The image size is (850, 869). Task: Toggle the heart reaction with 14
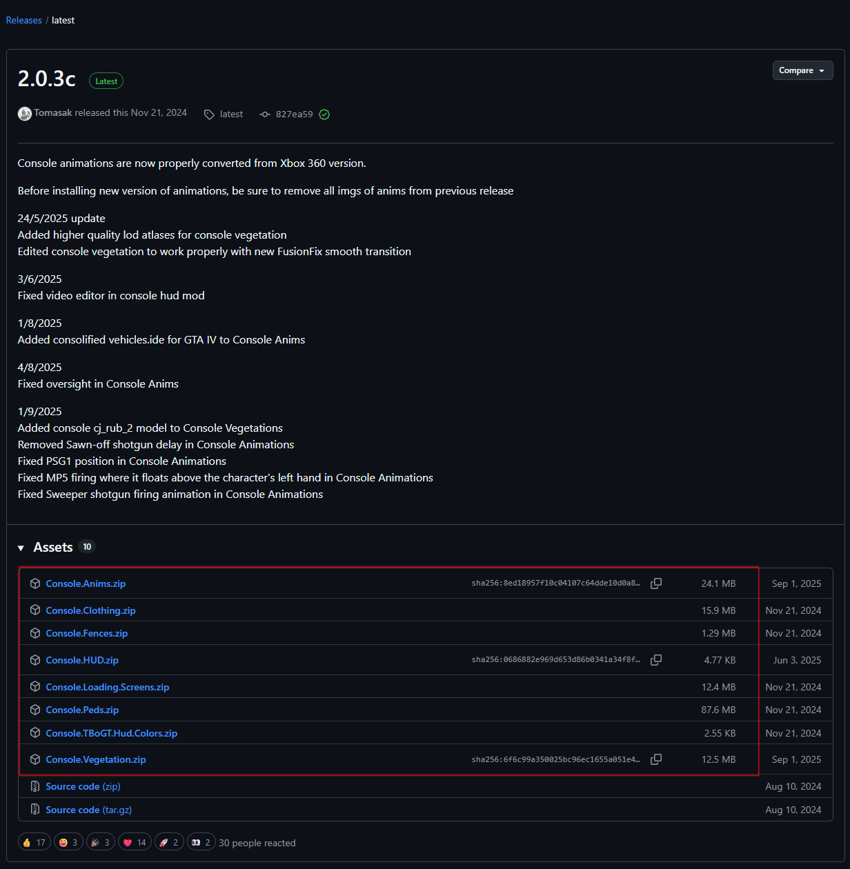coord(135,842)
